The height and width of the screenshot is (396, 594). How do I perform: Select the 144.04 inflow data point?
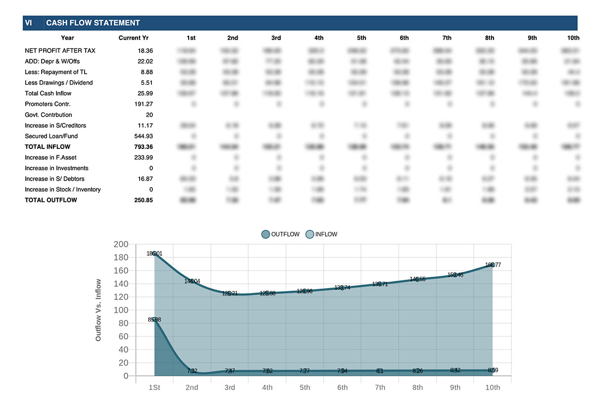tap(192, 281)
